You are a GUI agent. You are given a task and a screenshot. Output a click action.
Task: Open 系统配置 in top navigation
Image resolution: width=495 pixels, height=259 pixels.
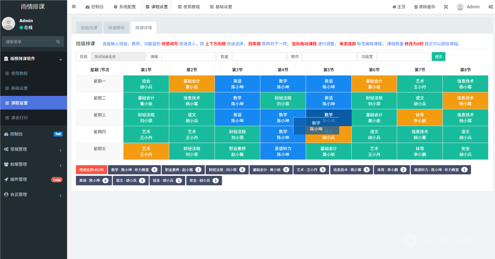tap(124, 7)
